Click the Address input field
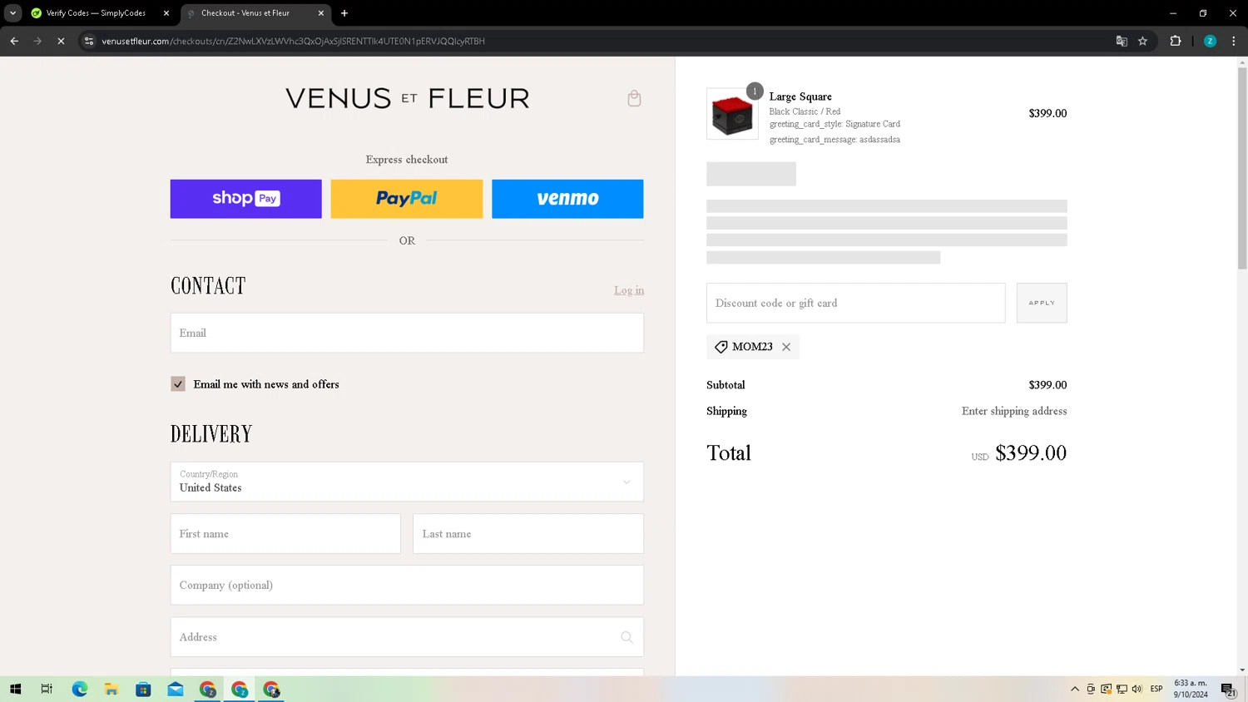The width and height of the screenshot is (1248, 702). pyautogui.click(x=407, y=637)
